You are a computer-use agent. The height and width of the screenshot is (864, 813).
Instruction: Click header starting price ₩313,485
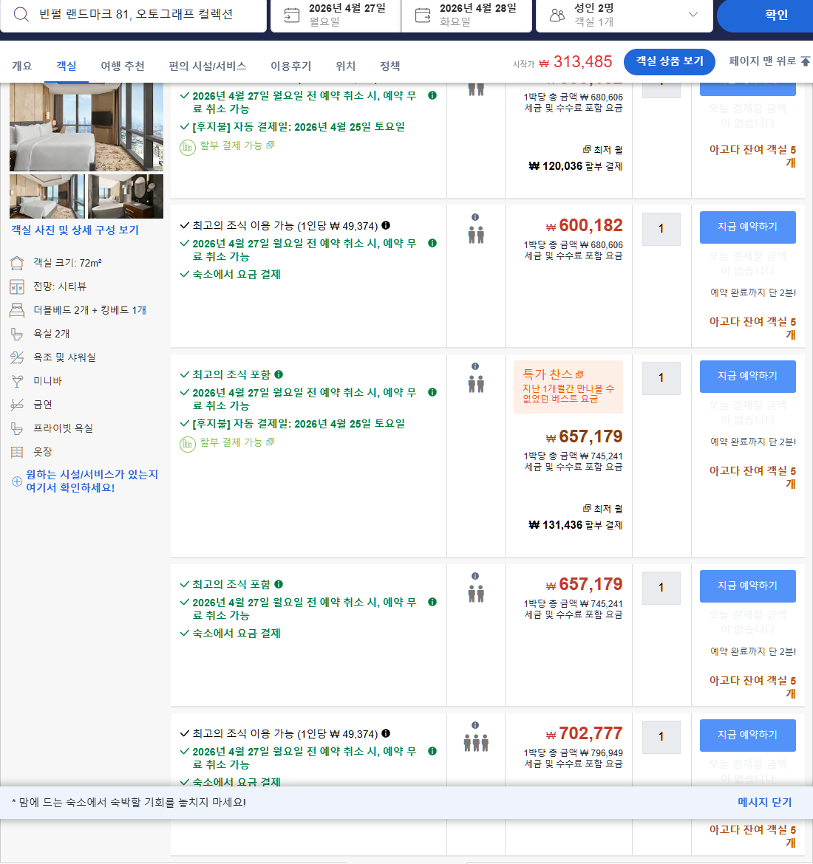[x=575, y=62]
